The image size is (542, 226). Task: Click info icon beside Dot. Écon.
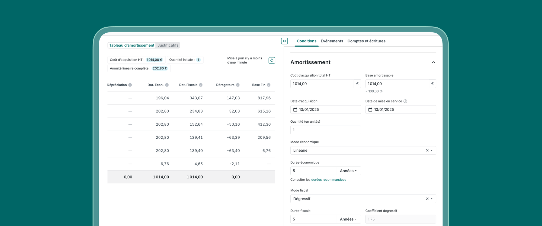167,85
